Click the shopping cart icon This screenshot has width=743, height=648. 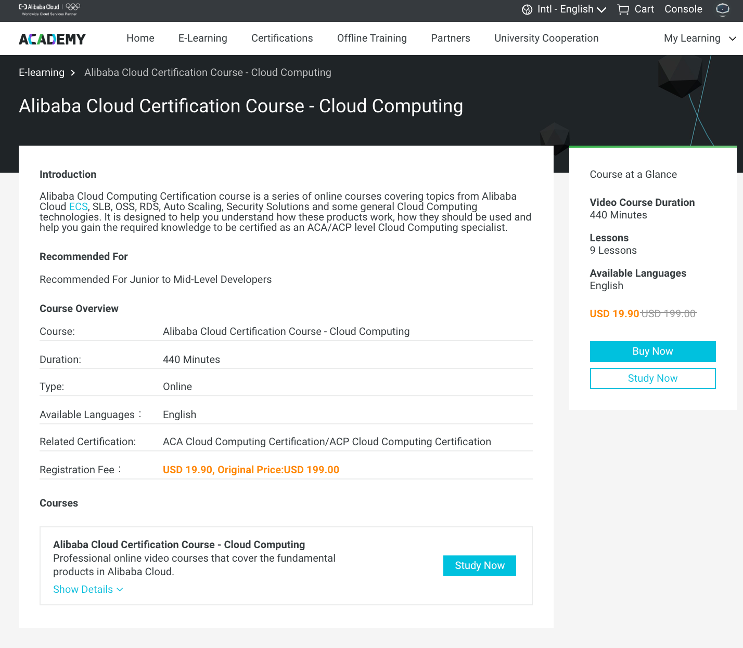click(x=623, y=9)
